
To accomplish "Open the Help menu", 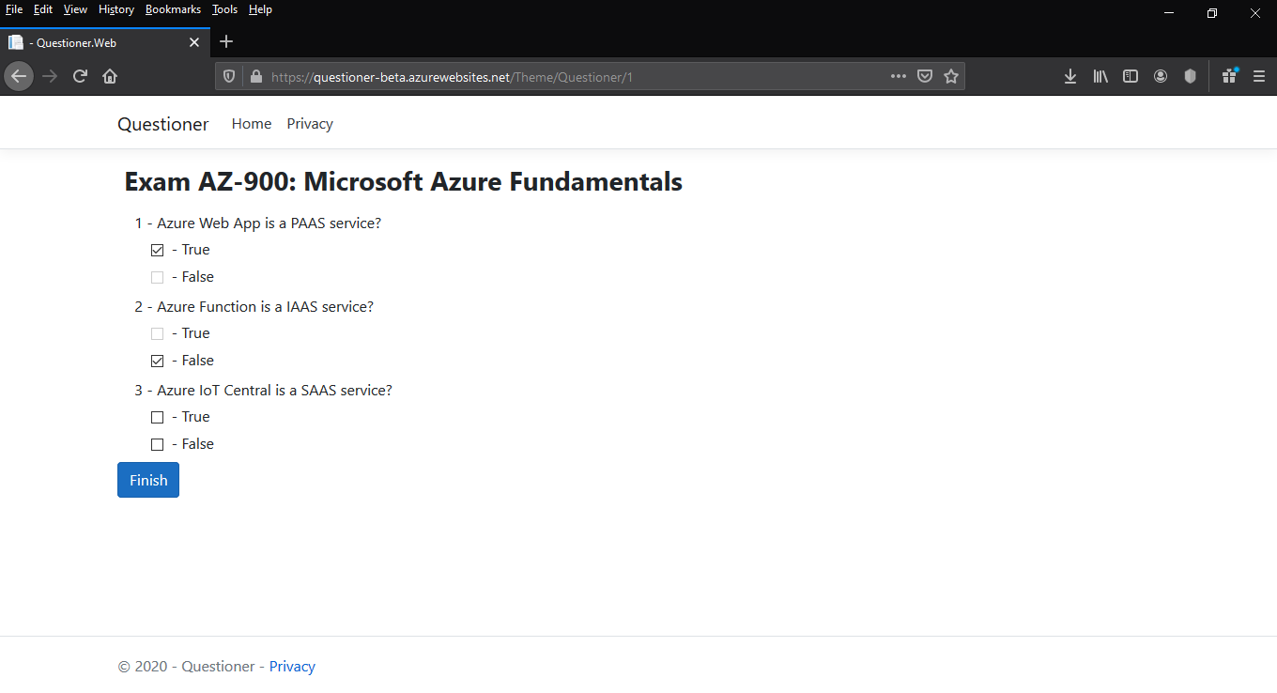I will pos(260,9).
